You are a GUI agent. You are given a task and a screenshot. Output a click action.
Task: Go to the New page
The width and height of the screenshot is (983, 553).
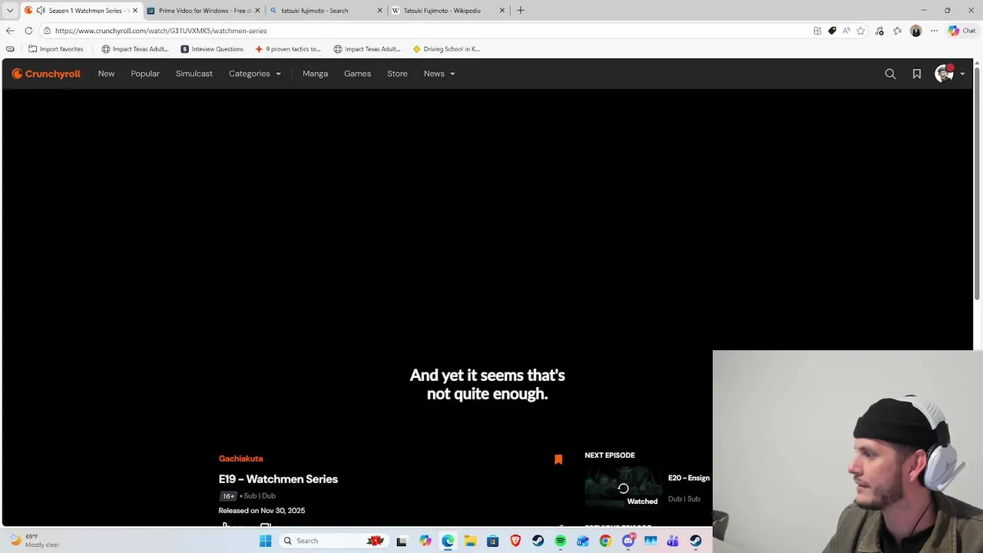[x=106, y=74]
